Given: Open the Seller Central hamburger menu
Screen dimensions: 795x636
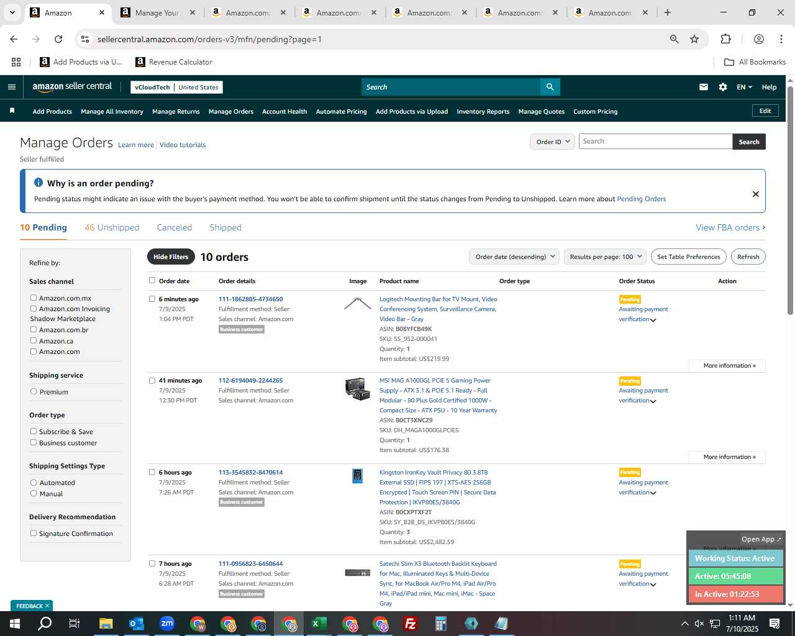Looking at the screenshot, I should coord(11,87).
